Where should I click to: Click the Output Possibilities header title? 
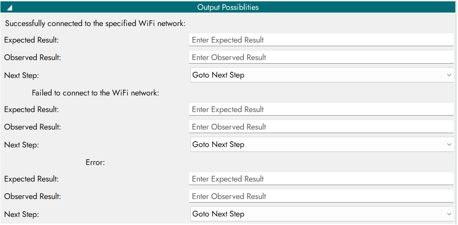click(228, 7)
